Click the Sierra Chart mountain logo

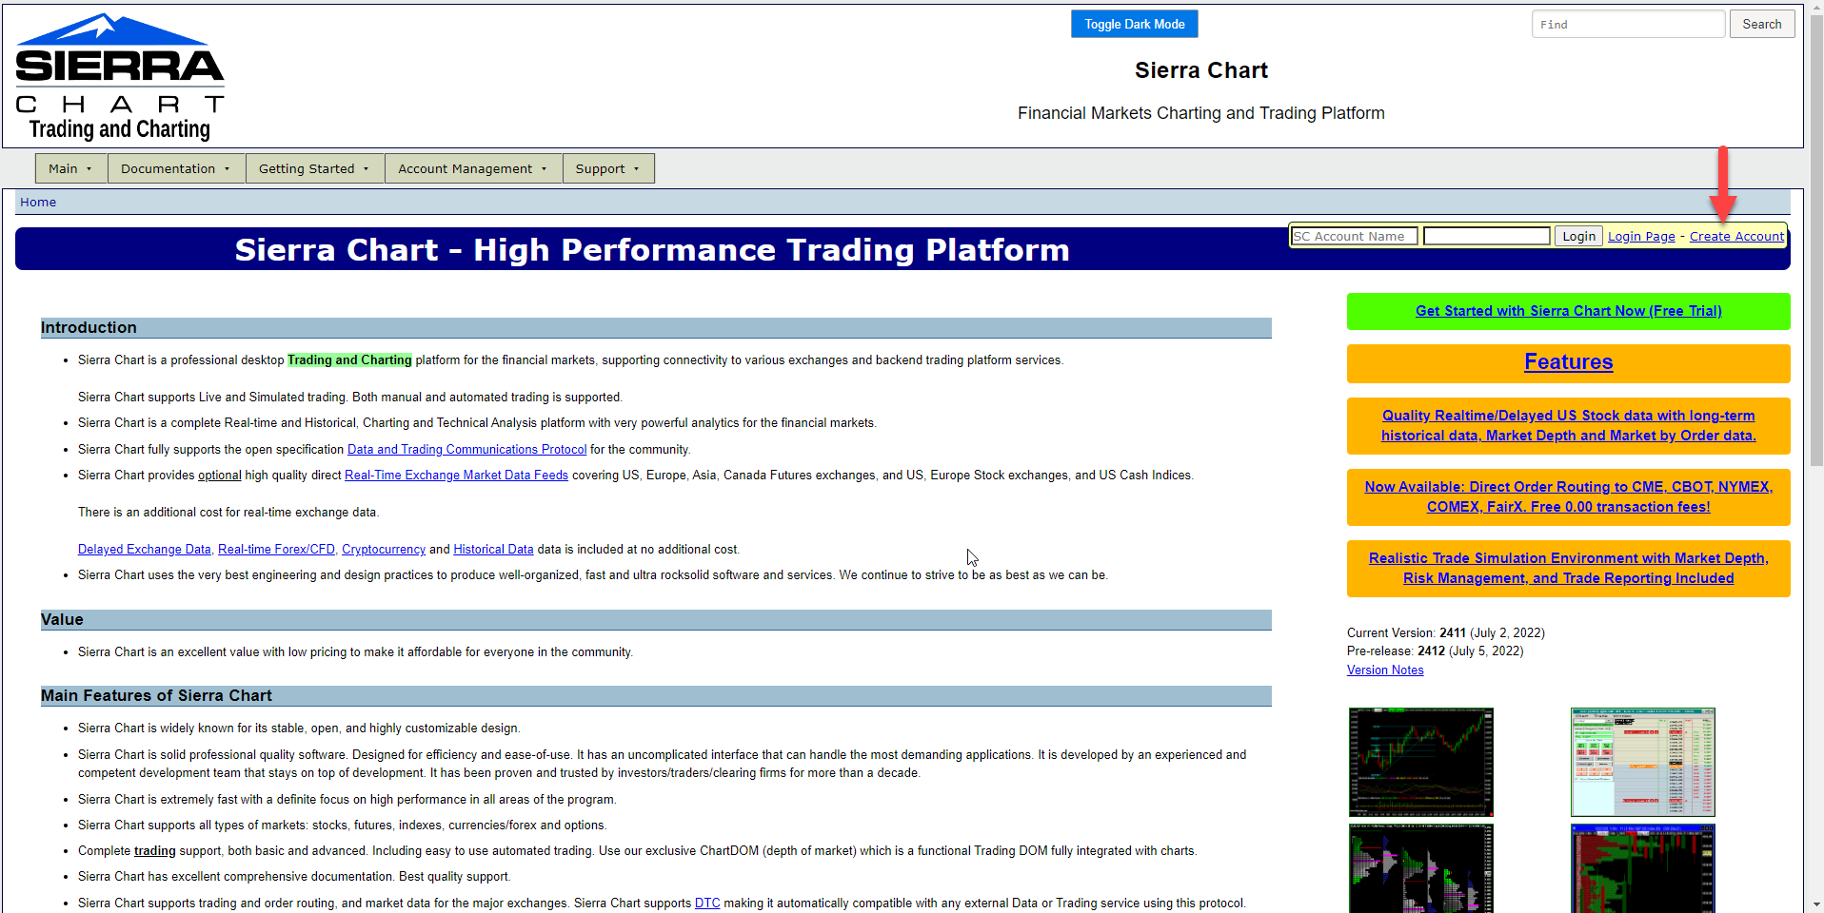119,76
